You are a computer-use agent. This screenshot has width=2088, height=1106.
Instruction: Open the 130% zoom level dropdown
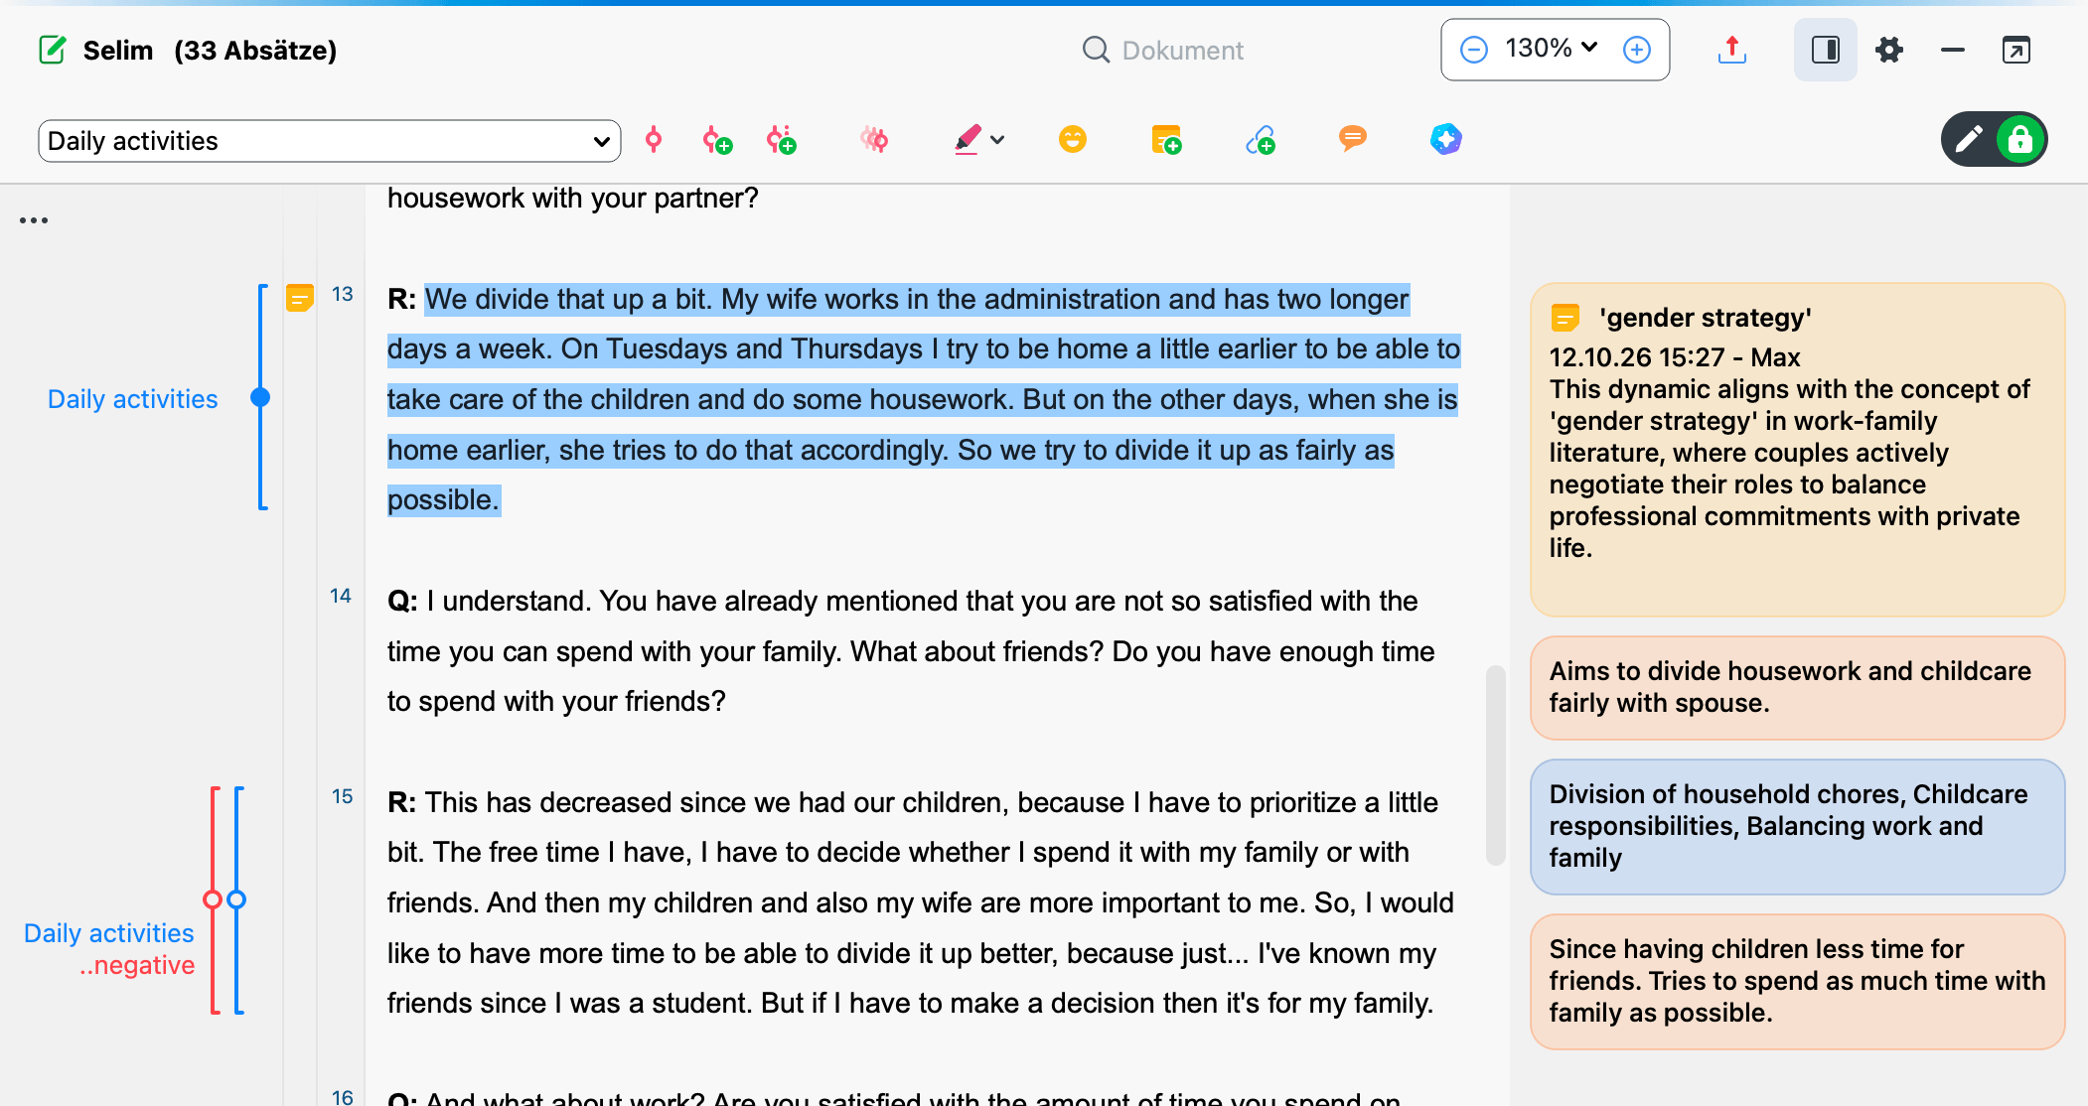(x=1552, y=49)
